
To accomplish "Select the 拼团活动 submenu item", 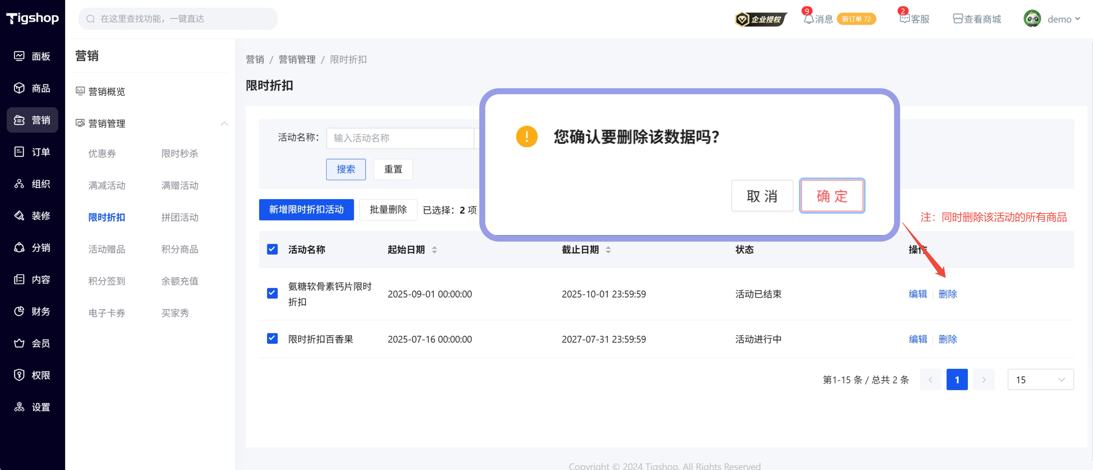I will tap(179, 217).
